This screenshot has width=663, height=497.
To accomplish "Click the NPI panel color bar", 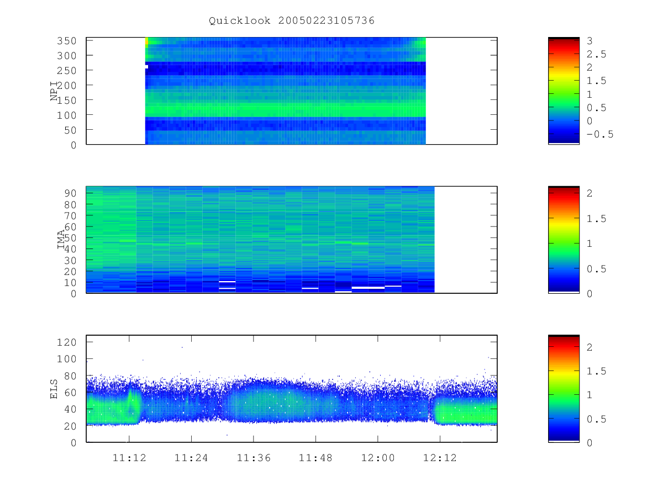I will 564,91.
